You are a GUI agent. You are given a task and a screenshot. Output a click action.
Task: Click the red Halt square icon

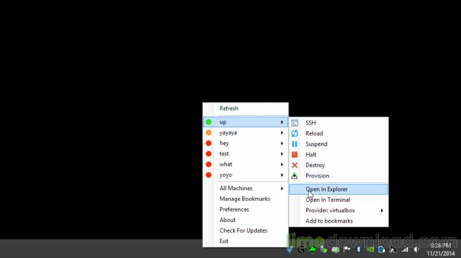tap(294, 154)
